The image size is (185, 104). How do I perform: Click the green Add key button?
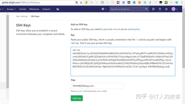(77, 98)
